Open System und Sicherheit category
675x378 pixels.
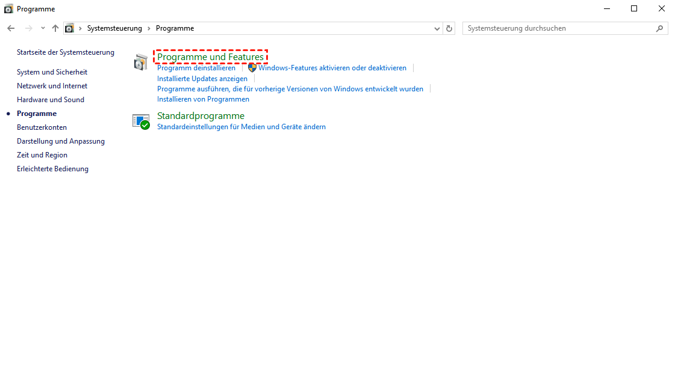52,72
